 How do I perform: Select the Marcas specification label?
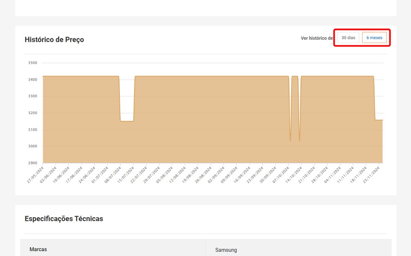pyautogui.click(x=38, y=249)
